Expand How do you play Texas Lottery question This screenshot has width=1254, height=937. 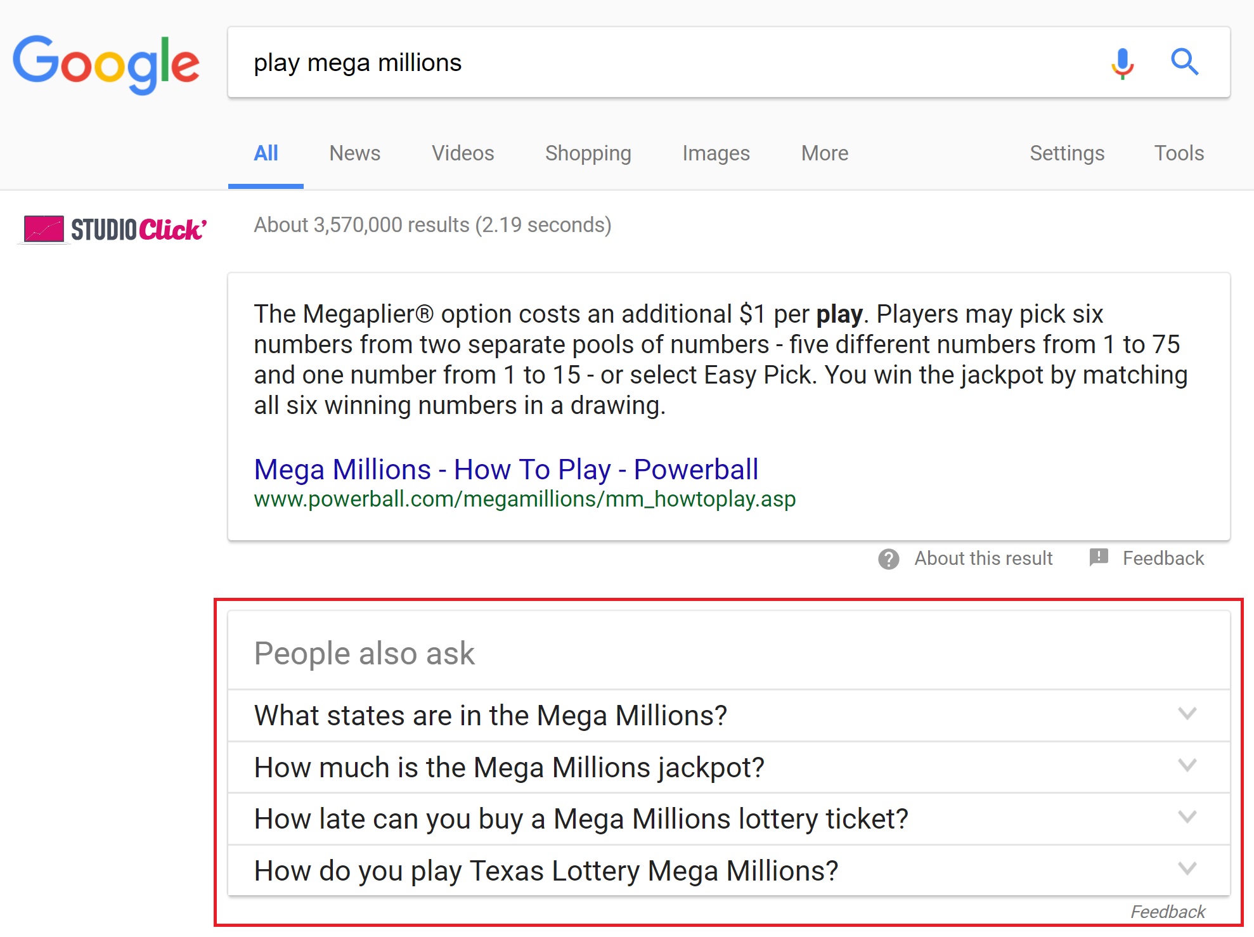coord(729,871)
